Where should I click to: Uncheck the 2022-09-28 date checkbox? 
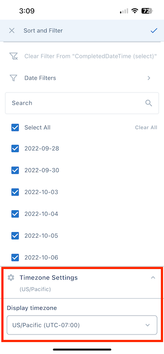(15, 149)
